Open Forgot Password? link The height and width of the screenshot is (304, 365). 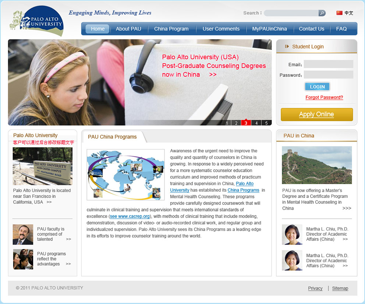click(324, 97)
